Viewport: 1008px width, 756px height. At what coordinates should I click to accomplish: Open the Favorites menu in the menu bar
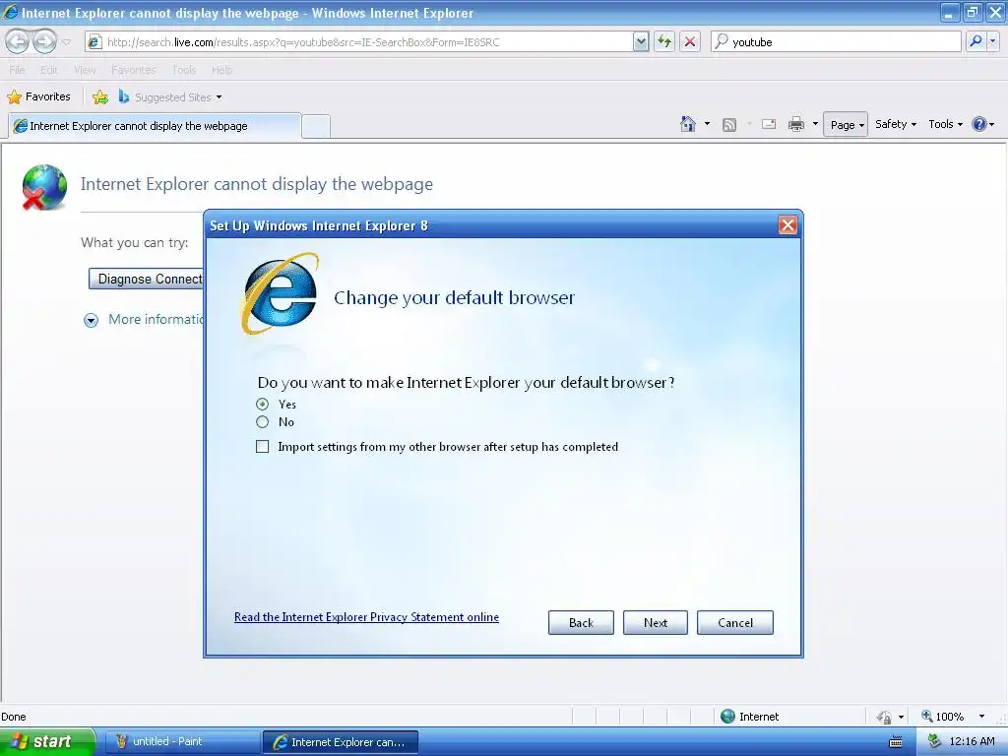coord(134,70)
